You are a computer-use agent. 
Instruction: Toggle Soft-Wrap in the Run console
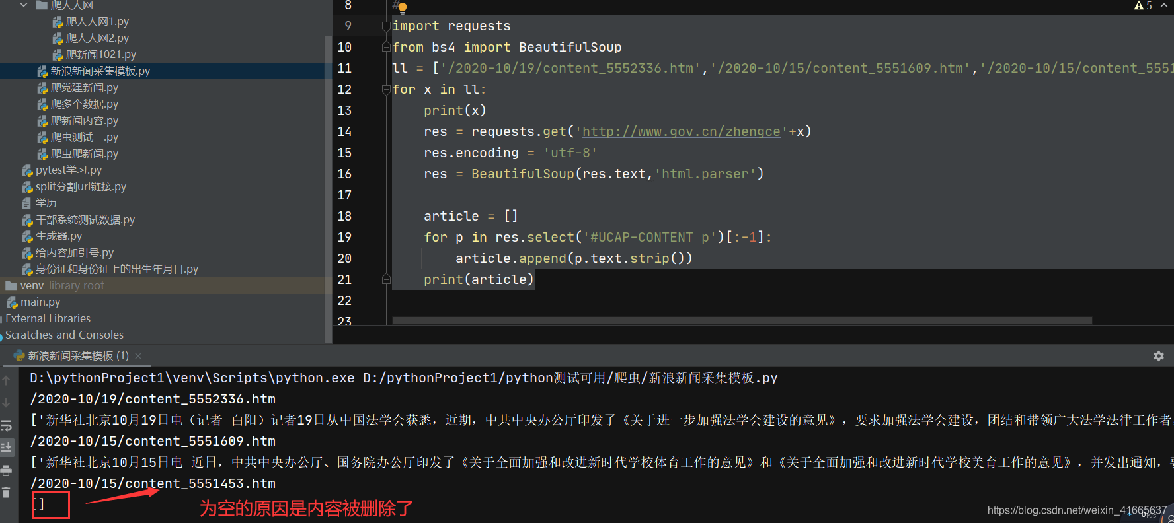point(6,425)
